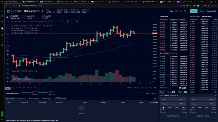Screen dimensions: 218x122
Task: Select the D timeframe interval
Action: click(43, 21)
